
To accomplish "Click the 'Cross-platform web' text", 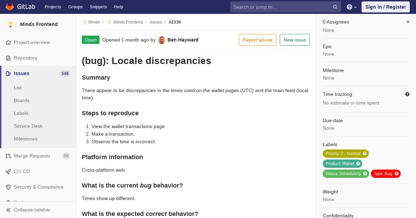I will (103, 170).
